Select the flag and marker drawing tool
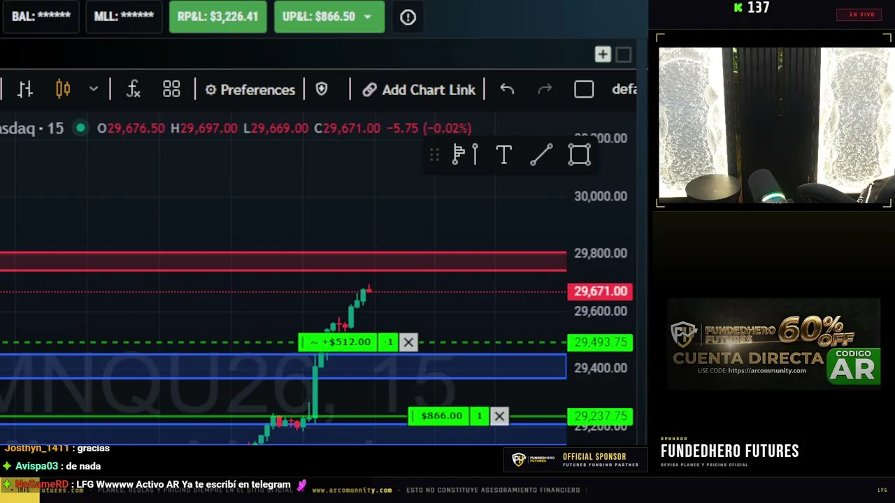 coord(465,154)
